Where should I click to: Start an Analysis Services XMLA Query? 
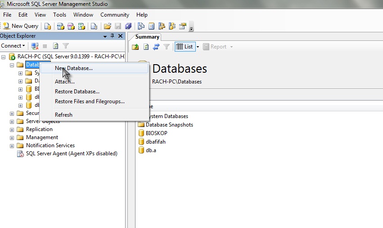tap(81, 26)
